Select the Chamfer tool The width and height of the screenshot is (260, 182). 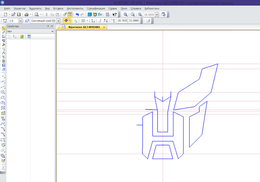(3, 129)
